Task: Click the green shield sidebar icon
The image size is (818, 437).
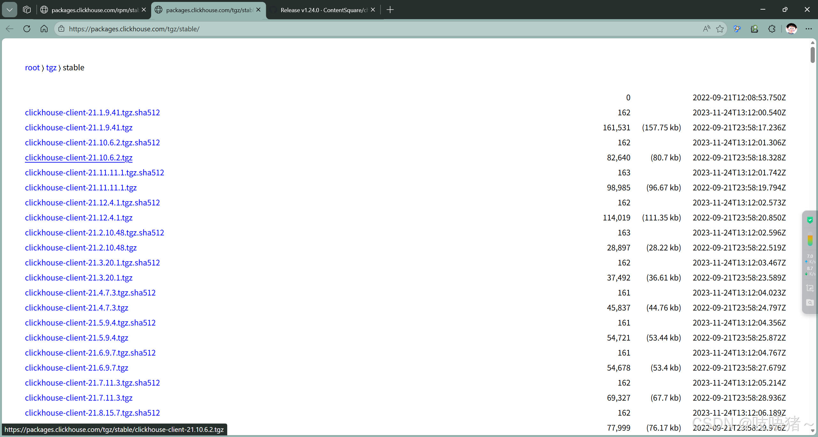Action: (x=810, y=220)
